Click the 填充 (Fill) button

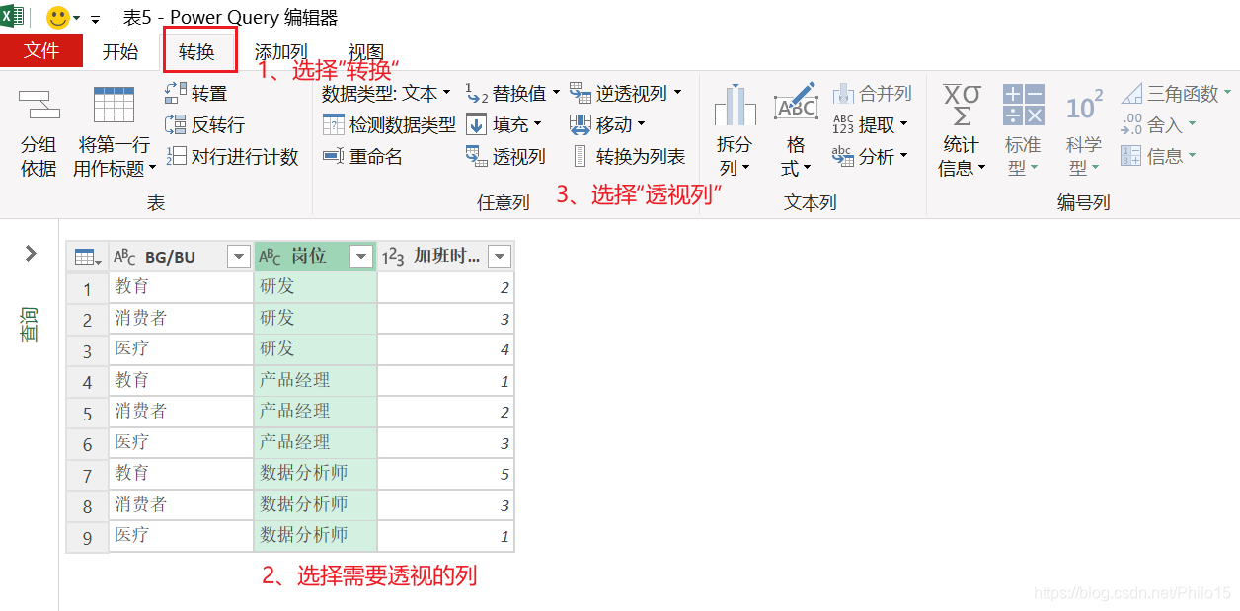pos(510,124)
